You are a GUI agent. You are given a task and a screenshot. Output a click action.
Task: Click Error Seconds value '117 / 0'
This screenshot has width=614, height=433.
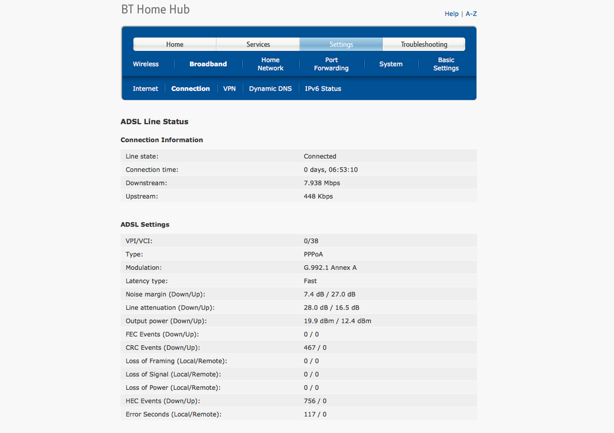[x=315, y=414]
